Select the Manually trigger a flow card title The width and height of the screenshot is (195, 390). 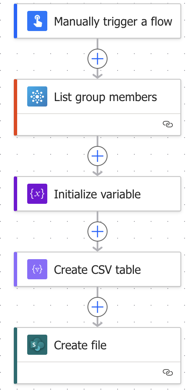point(113,21)
